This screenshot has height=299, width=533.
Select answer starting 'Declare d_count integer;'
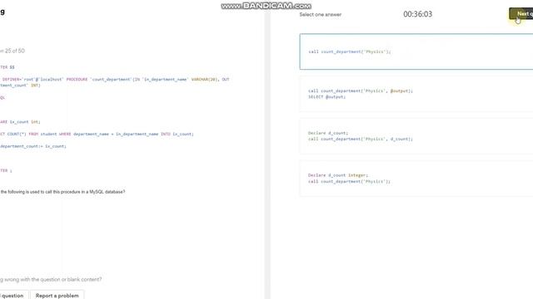tap(416, 179)
